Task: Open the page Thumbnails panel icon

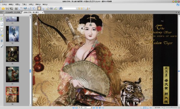Action: point(2,24)
